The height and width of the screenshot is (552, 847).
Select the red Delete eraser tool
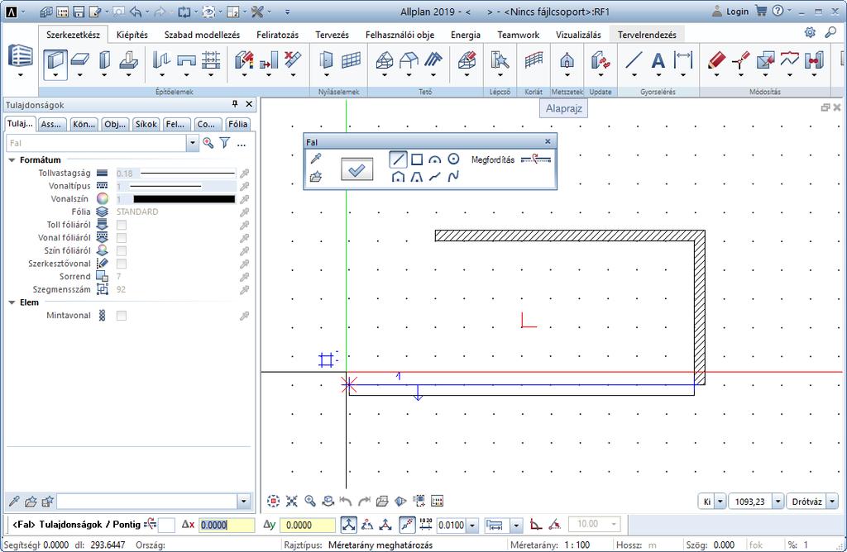tap(717, 59)
